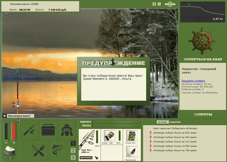
Task: Select rod slot number 2
Action: [x=73, y=150]
